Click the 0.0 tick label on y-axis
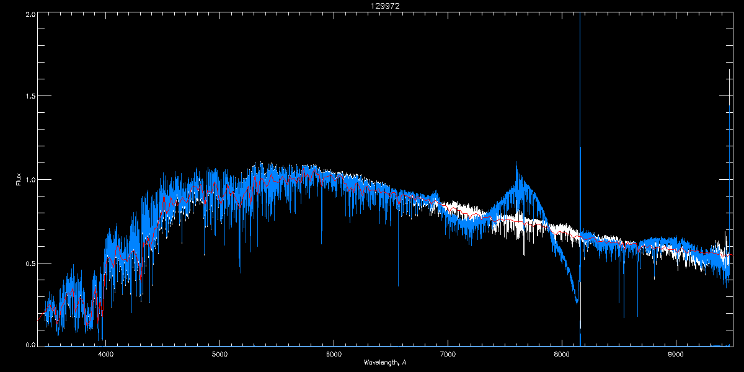Image resolution: width=744 pixels, height=372 pixels. click(30, 344)
